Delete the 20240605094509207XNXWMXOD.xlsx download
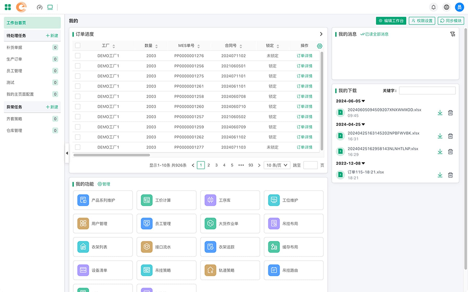Image resolution: width=468 pixels, height=292 pixels. 450,113
